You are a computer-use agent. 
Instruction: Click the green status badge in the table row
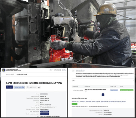click(126, 90)
